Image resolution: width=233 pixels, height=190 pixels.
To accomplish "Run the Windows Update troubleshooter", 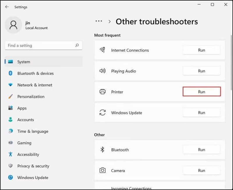I will click(x=202, y=112).
